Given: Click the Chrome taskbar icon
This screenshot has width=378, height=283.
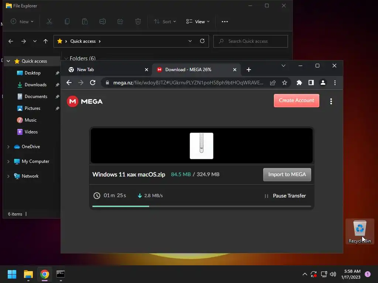Looking at the screenshot, I should (x=45, y=274).
